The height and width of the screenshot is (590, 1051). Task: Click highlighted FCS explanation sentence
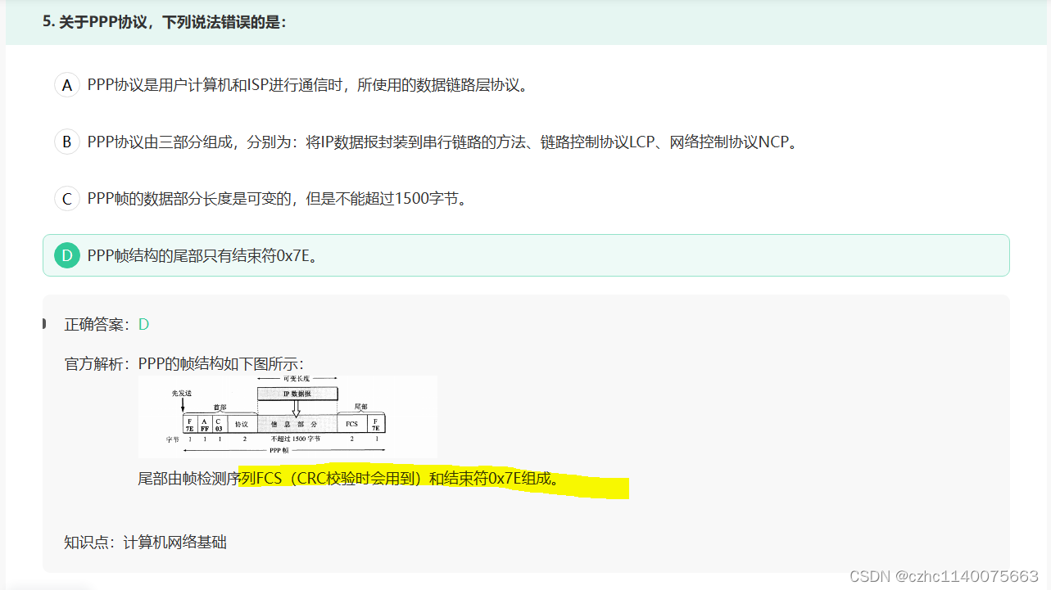349,480
